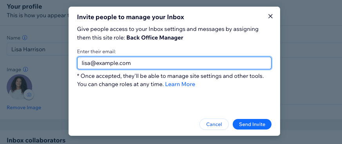Select the profile photo thumbnail

coord(20,87)
